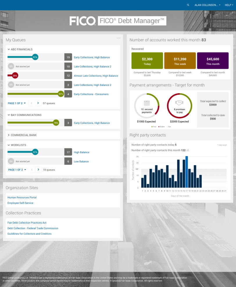This screenshot has width=236, height=287.
Task: Open the Human Resources Portal link
Action: pos(22,198)
